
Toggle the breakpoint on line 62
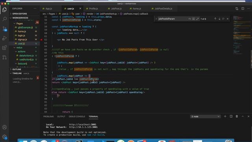click(41, 39)
